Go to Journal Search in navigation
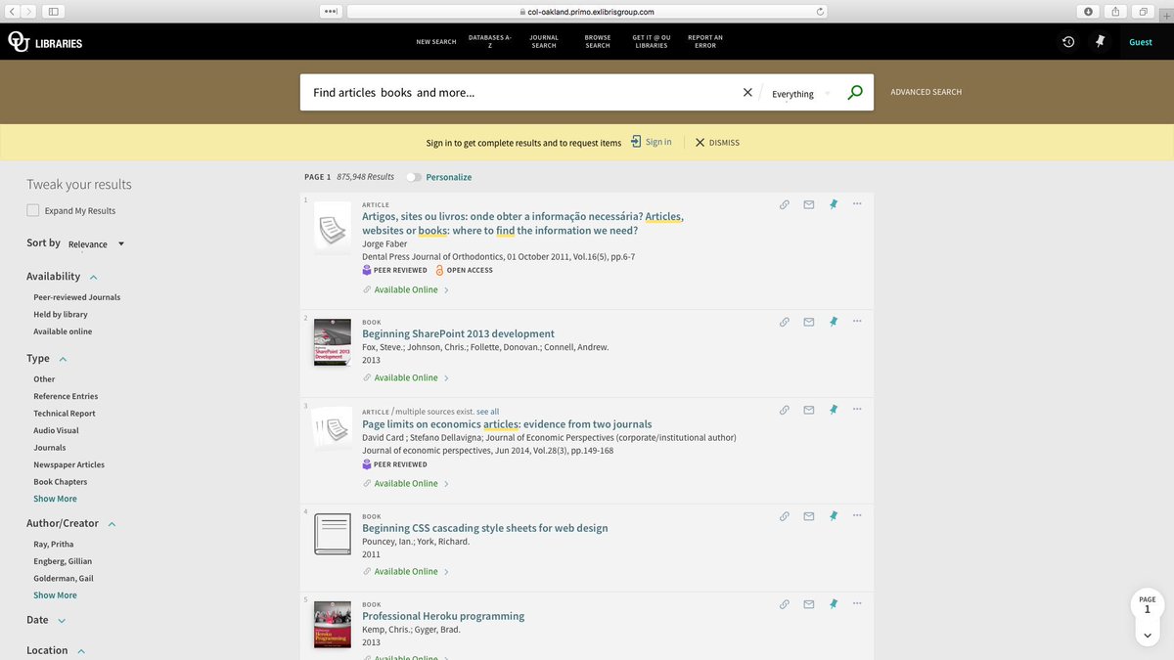1174x660 pixels. (544, 41)
